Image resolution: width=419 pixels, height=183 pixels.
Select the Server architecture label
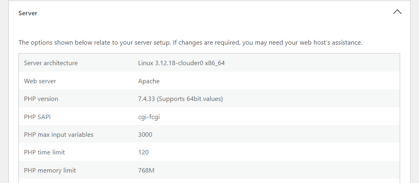(51, 63)
